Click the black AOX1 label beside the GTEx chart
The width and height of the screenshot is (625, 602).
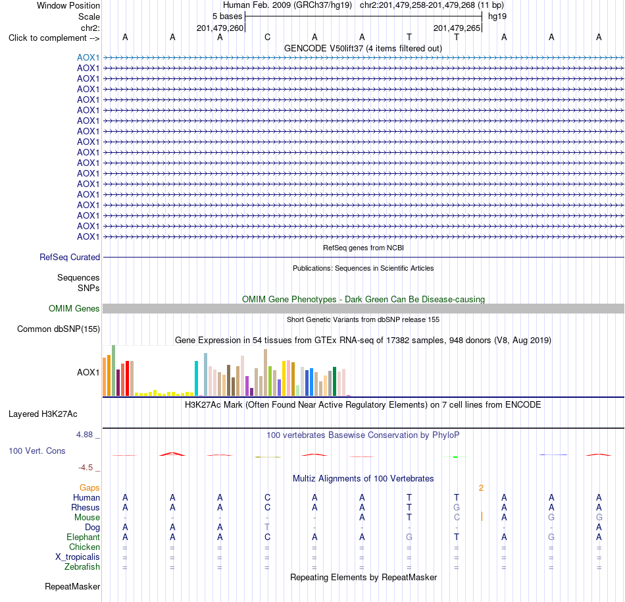[88, 372]
